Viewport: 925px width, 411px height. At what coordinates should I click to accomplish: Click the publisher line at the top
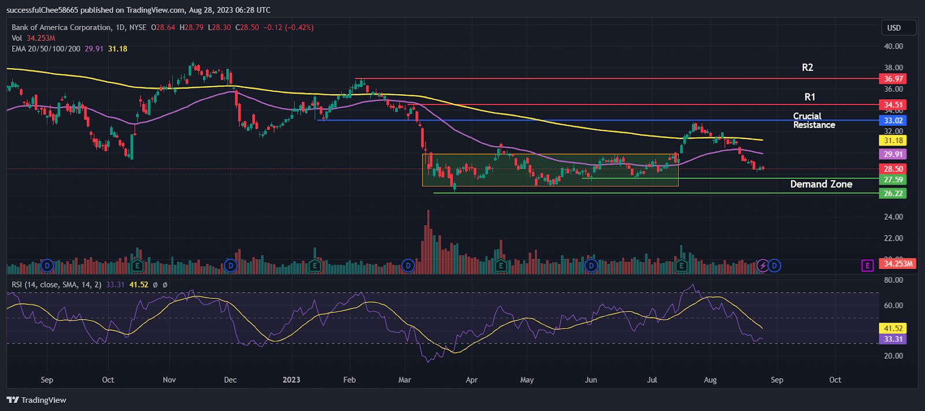pyautogui.click(x=139, y=10)
